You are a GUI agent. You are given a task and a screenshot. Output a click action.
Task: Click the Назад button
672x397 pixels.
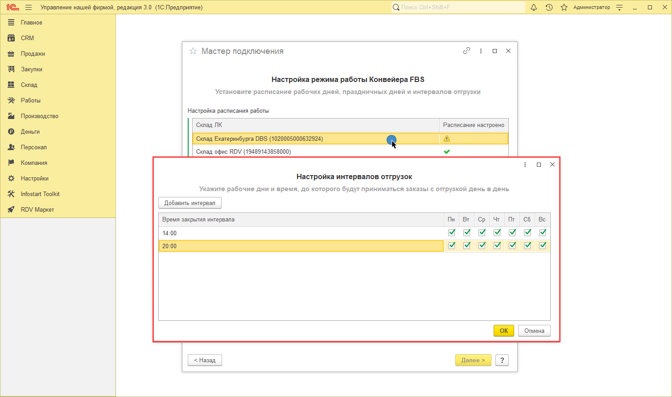point(205,360)
